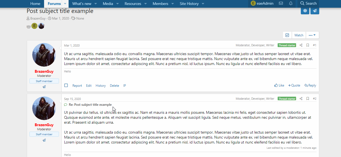Click Reply on the first post
The width and height of the screenshot is (341, 157).
310,85
